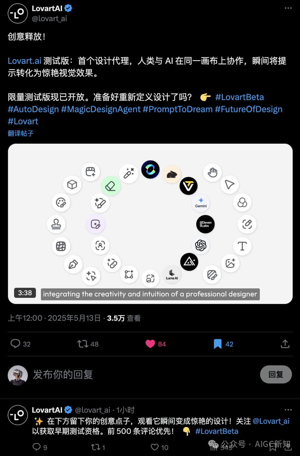Open the #LovartBeta hashtag in the post
Screen dimensions: 300x456
(240, 97)
